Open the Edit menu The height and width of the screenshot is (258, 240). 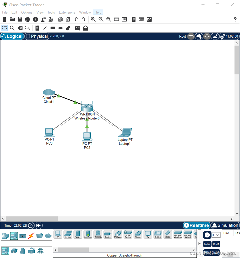(14, 12)
